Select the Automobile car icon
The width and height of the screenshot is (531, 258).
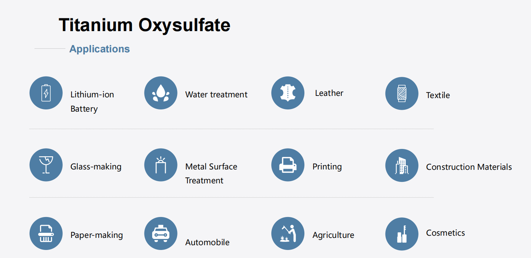pos(161,233)
